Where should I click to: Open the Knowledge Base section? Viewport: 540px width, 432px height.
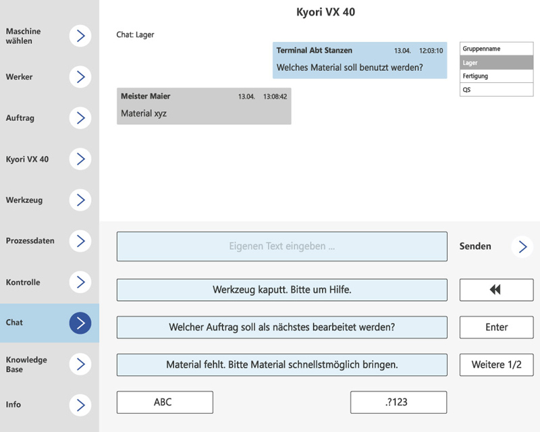tap(80, 364)
